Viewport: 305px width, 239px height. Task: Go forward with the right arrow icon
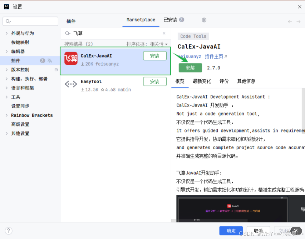point(298,21)
